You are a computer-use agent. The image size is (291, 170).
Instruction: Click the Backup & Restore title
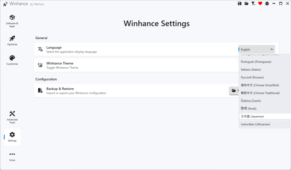click(60, 88)
